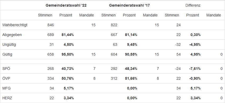Click the 846 Wahlberechtigt vote count

[x=51, y=25]
